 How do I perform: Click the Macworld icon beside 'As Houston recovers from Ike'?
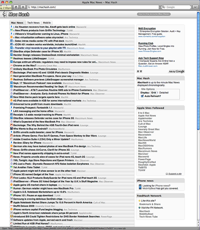pyautogui.click(x=11, y=27)
